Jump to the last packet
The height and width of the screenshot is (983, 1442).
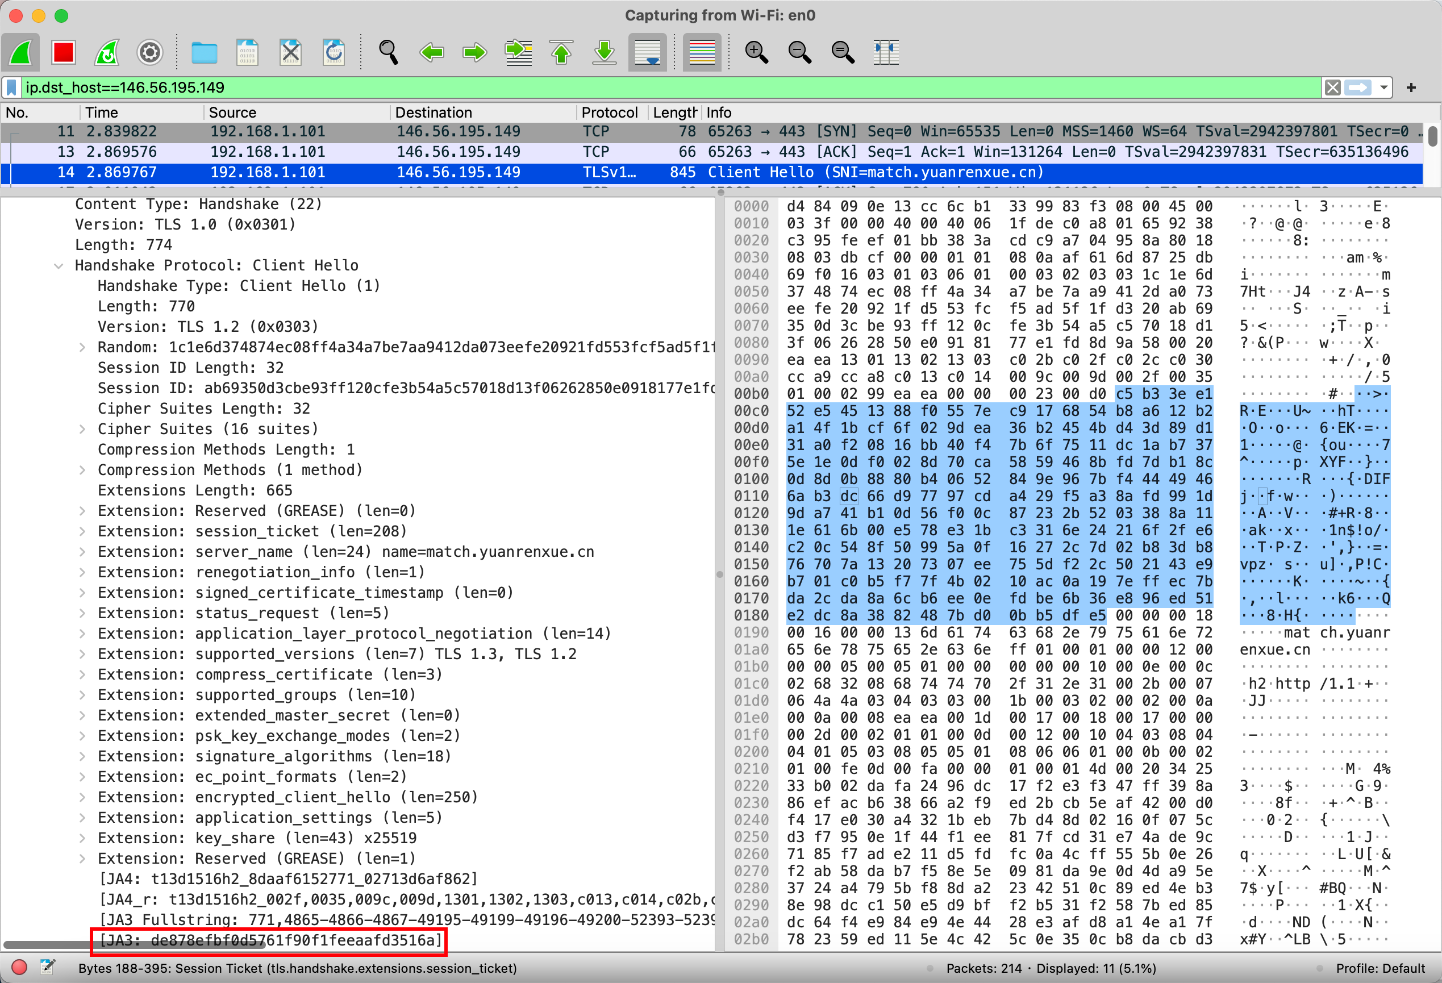click(604, 53)
